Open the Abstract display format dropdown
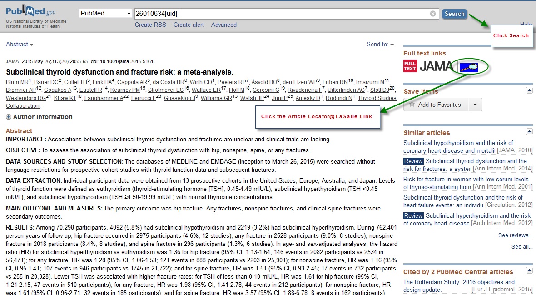Screen dimensions: 536x295 click(x=19, y=44)
